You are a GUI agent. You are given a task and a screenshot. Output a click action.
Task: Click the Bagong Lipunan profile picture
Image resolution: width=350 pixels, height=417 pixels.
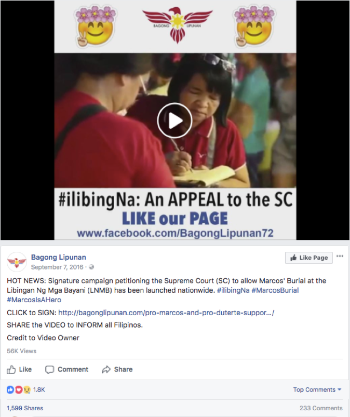[x=17, y=262]
